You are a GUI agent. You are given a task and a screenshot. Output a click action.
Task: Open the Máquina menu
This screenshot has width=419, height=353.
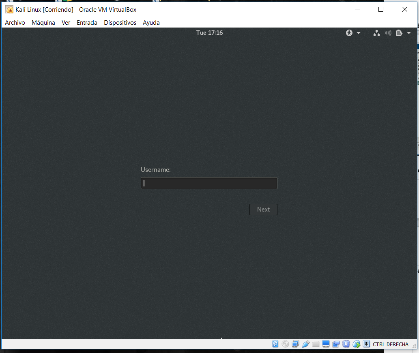43,23
